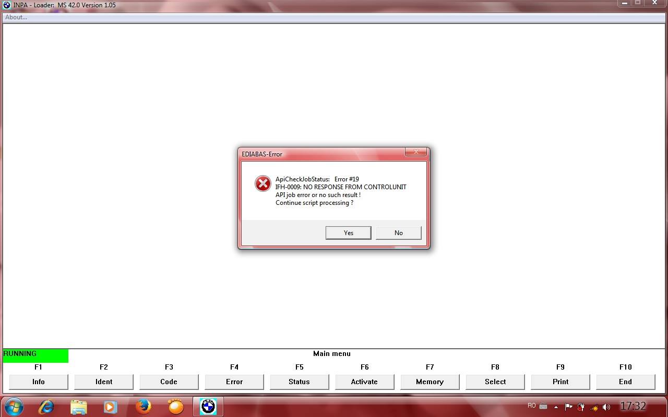Open Action Center flag icon
The image size is (668, 417).
(569, 407)
